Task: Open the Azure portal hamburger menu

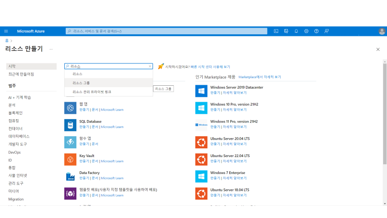Action: pos(6,31)
